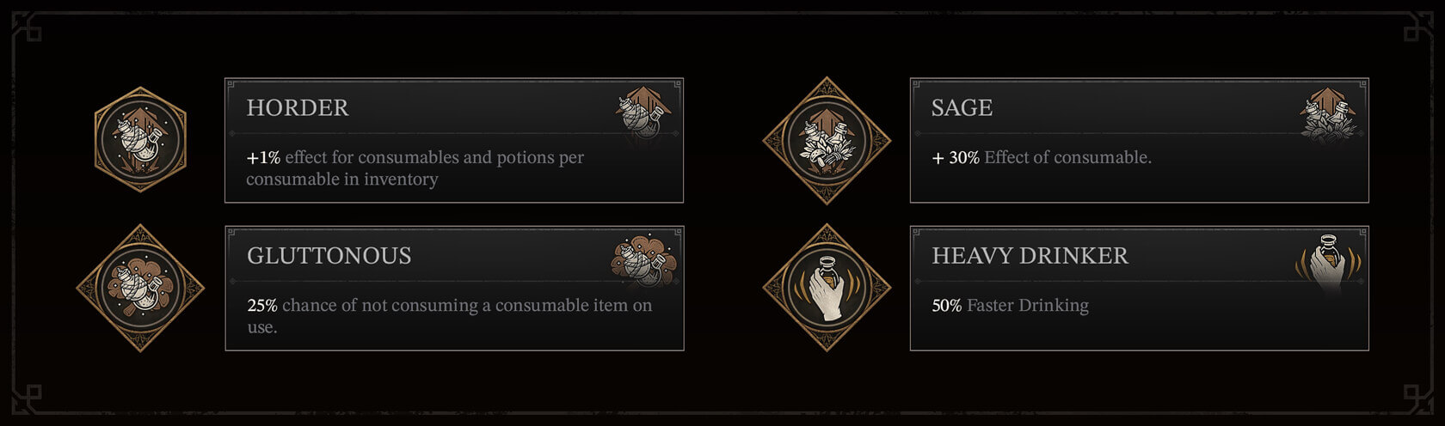Viewport: 1445px width, 426px height.
Task: Click small herb icon inside Sage card
Action: [x=1328, y=115]
